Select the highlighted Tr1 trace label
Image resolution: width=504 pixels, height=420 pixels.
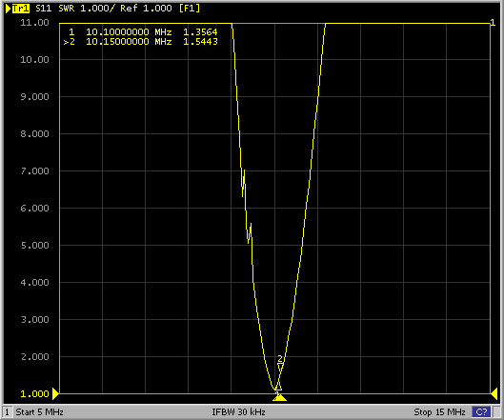coord(21,9)
